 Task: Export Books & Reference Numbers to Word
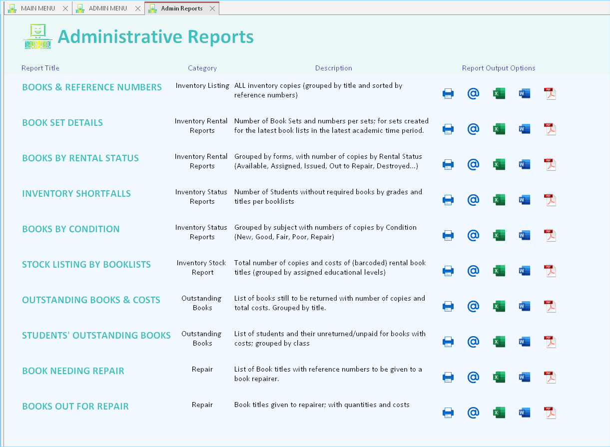(x=525, y=93)
